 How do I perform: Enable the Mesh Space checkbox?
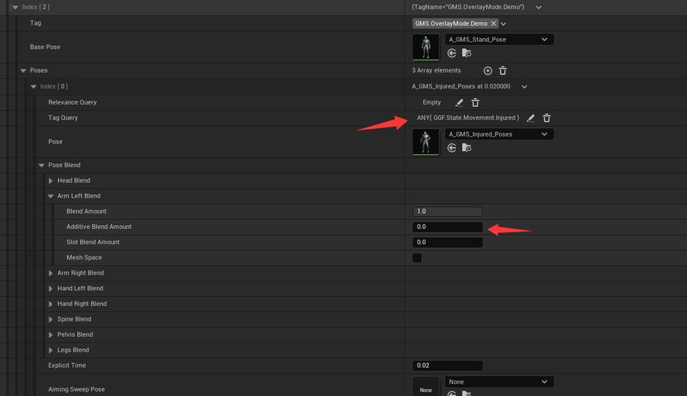click(x=417, y=258)
